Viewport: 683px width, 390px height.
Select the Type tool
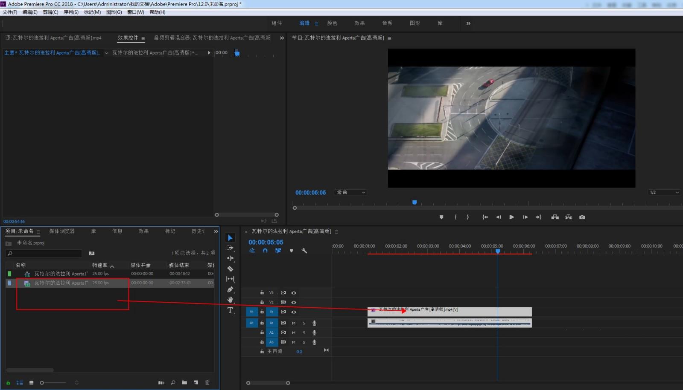(230, 310)
